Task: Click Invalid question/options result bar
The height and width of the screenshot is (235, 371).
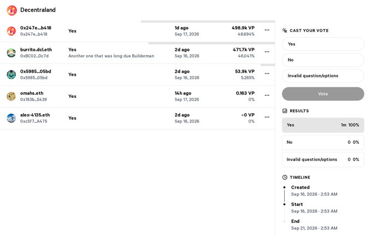Action: click(323, 160)
